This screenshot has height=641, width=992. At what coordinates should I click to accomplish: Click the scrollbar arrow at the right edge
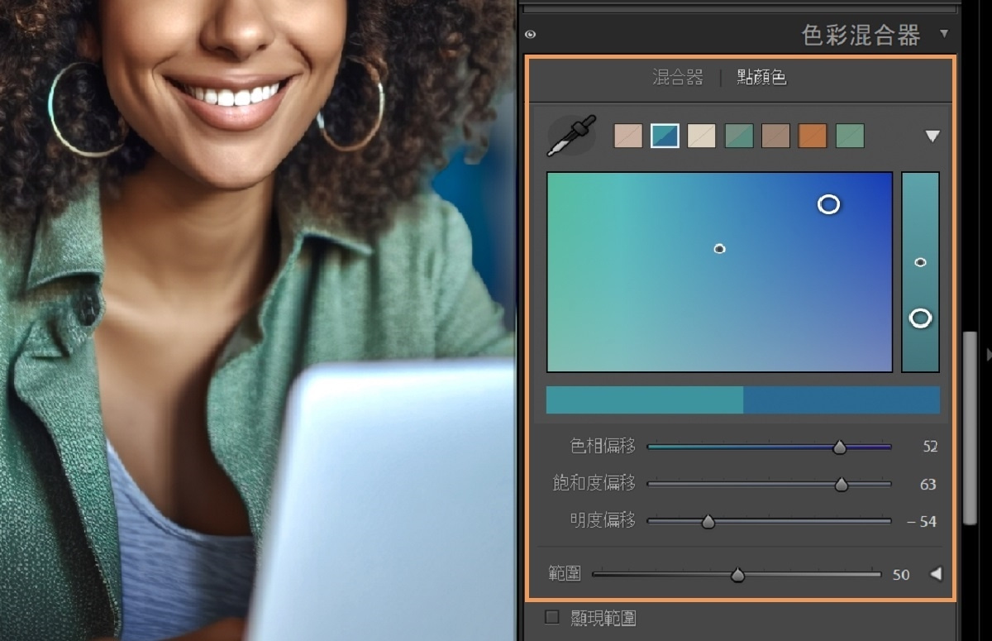tap(987, 354)
